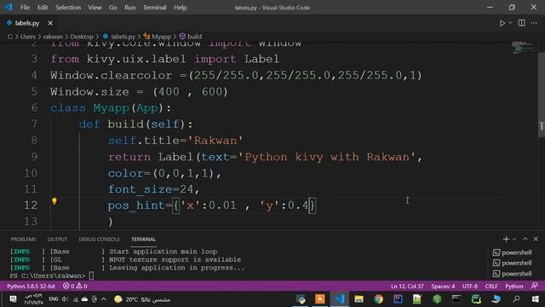Open the View menu

point(95,8)
